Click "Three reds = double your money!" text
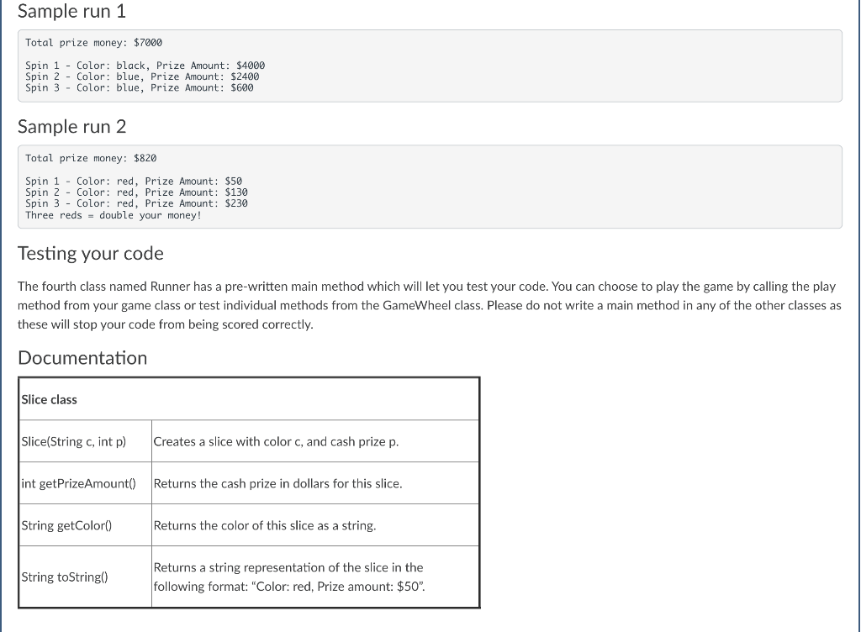 point(112,215)
